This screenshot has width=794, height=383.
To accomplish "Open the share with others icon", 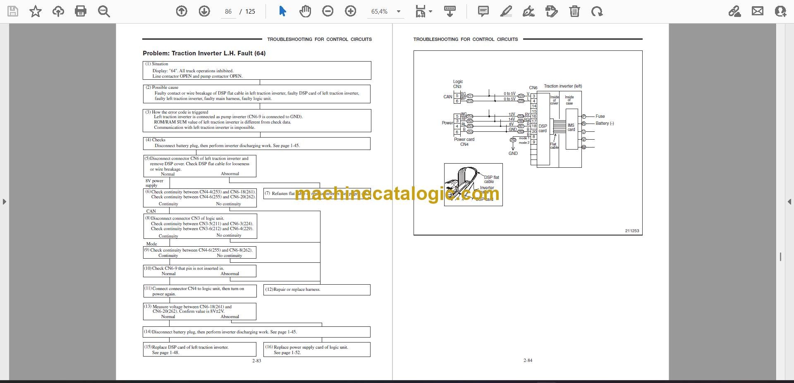I will point(780,11).
